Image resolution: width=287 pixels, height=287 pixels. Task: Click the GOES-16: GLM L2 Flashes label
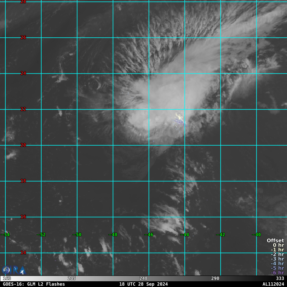(34, 284)
